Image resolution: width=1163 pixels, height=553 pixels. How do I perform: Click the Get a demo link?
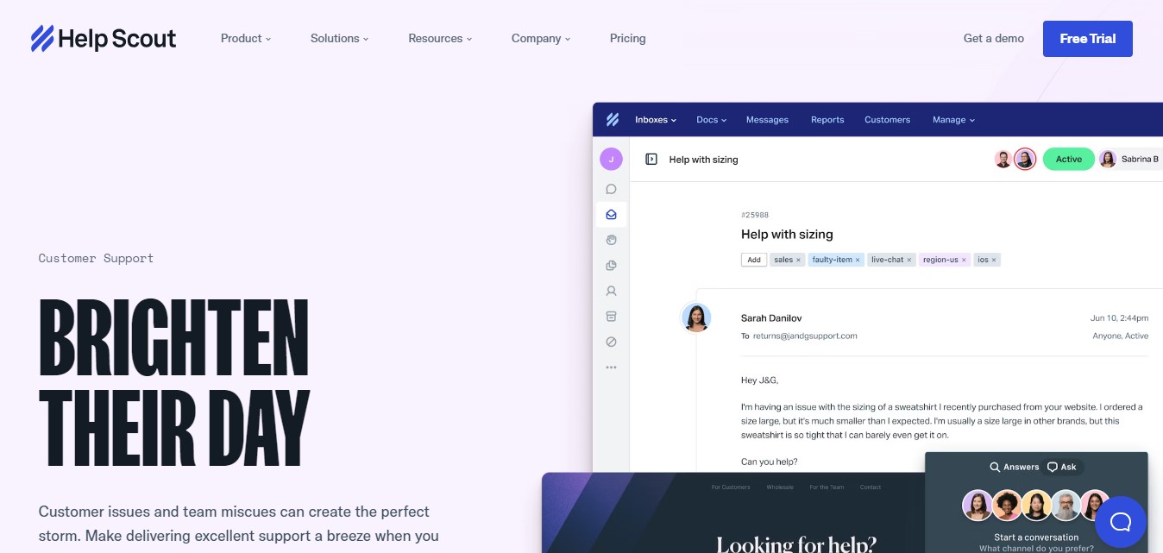[994, 38]
